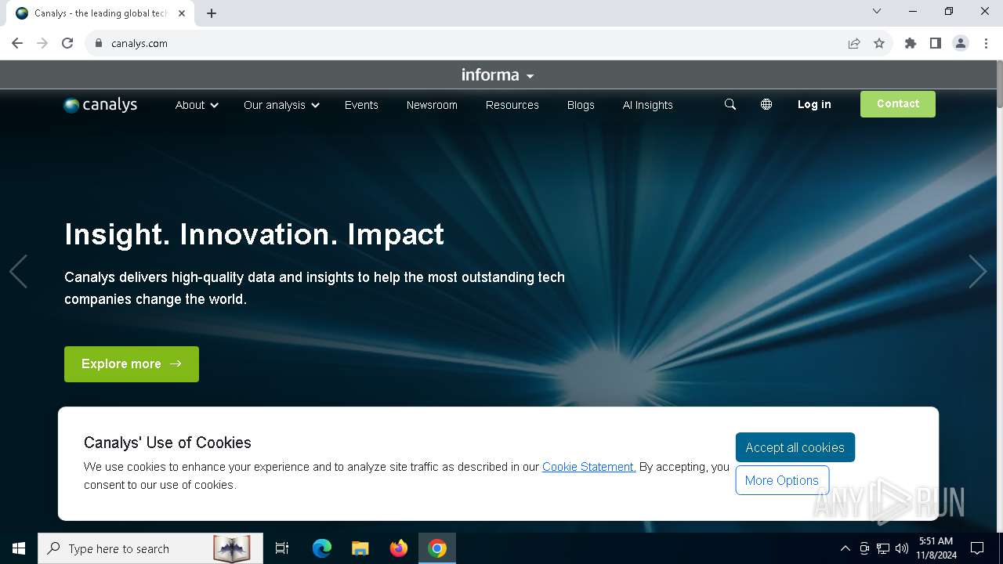Viewport: 1003px width, 564px height.
Task: Expand the About menu
Action: 197,105
